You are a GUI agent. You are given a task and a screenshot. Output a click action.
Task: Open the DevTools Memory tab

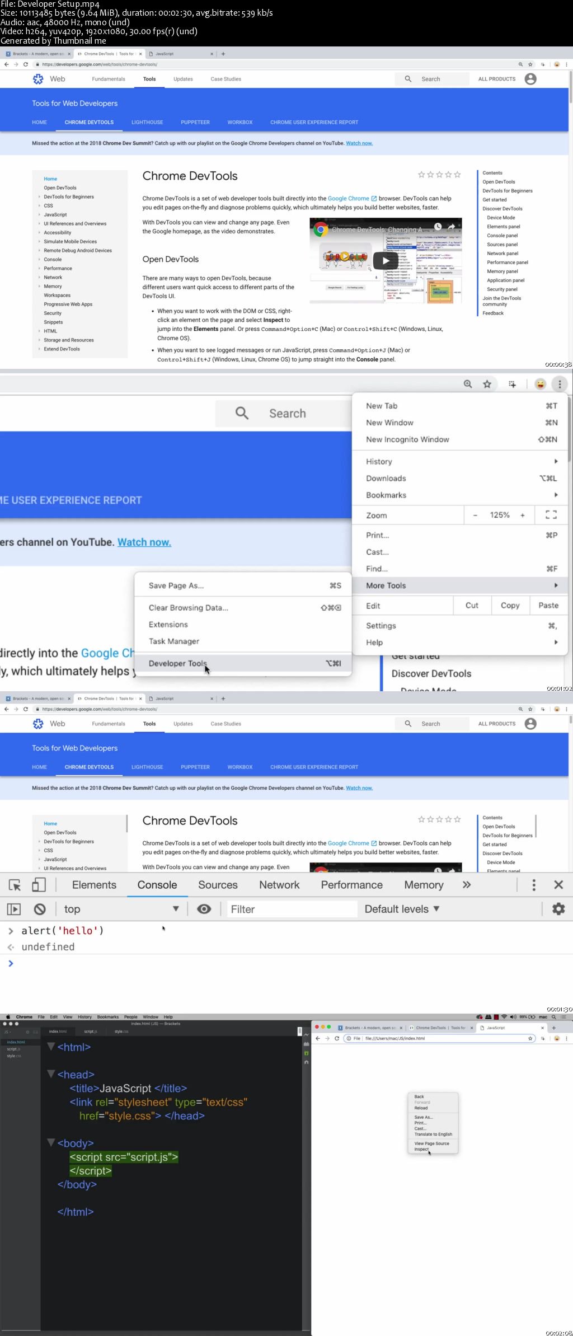[424, 885]
